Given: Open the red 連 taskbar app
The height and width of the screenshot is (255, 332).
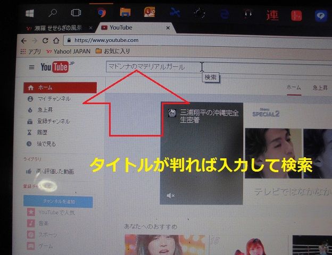Looking at the screenshot, I should point(272,15).
